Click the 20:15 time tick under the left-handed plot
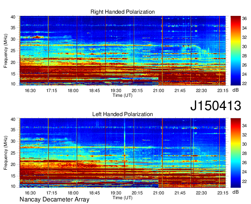This screenshot has height=204, width=251. pos(137,193)
